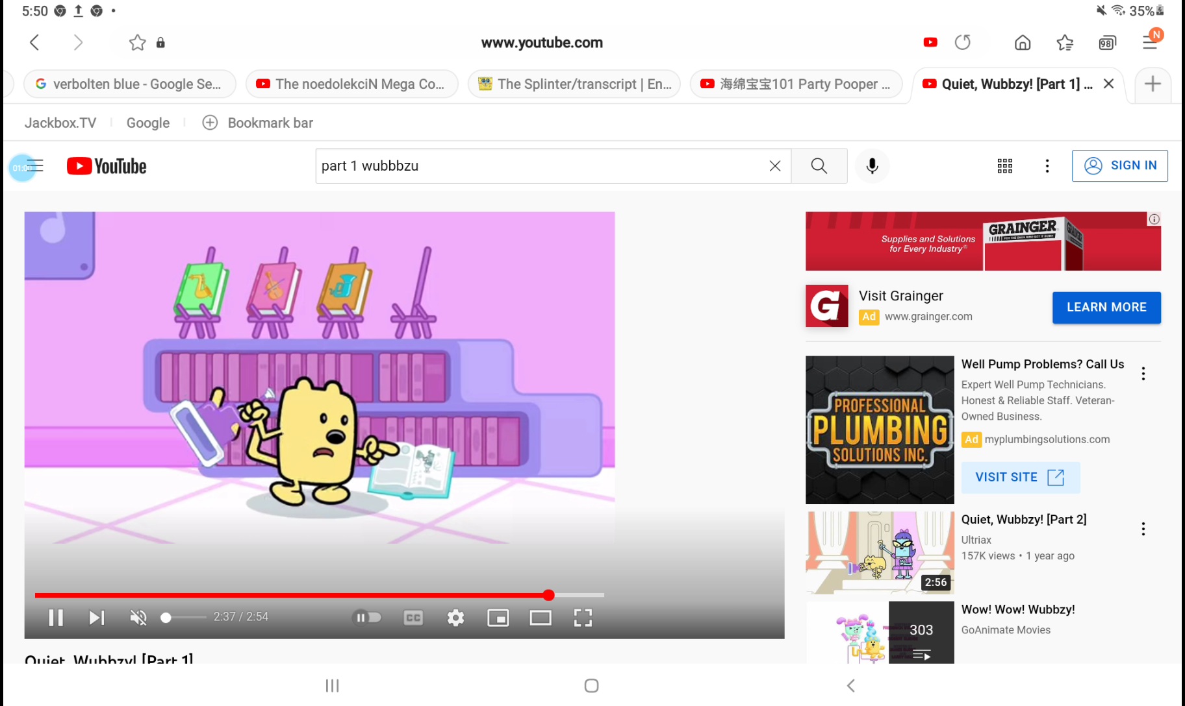Open the ad info icon on Grainger banner
Screen dimensions: 1185x706
point(1154,219)
